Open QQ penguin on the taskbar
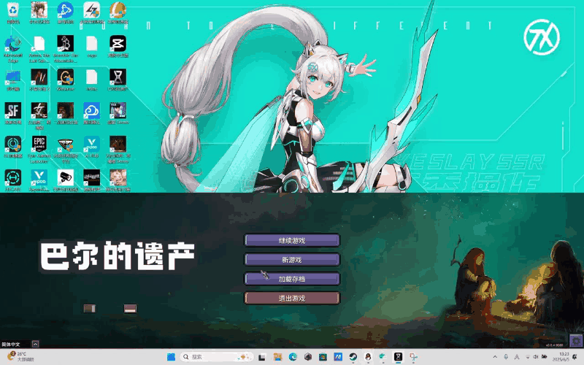The width and height of the screenshot is (584, 365). (x=368, y=357)
